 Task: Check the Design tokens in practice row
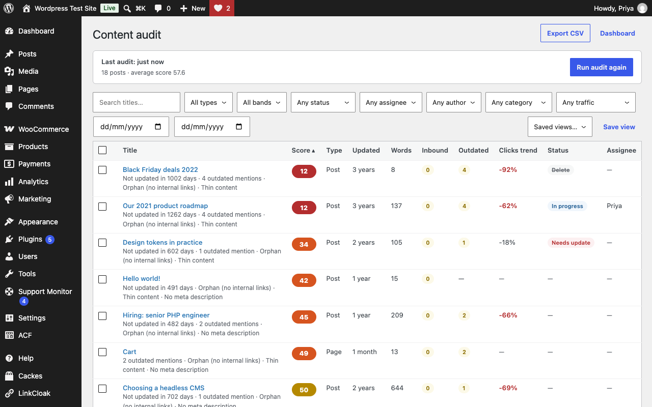[102, 243]
